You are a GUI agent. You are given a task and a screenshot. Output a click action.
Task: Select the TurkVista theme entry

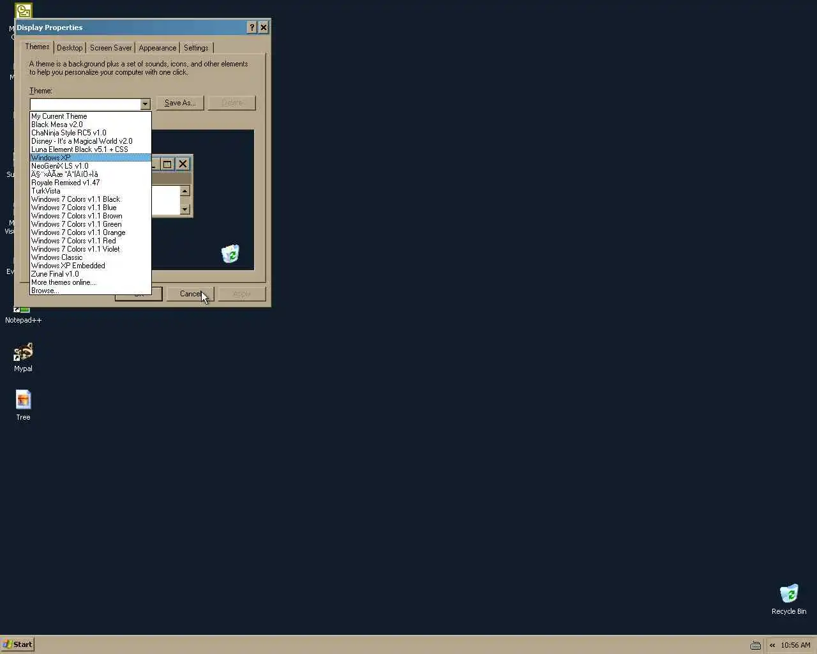[90, 191]
